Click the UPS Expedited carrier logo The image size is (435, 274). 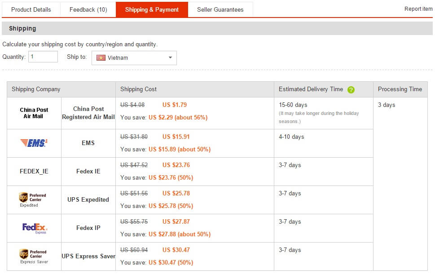(x=34, y=199)
